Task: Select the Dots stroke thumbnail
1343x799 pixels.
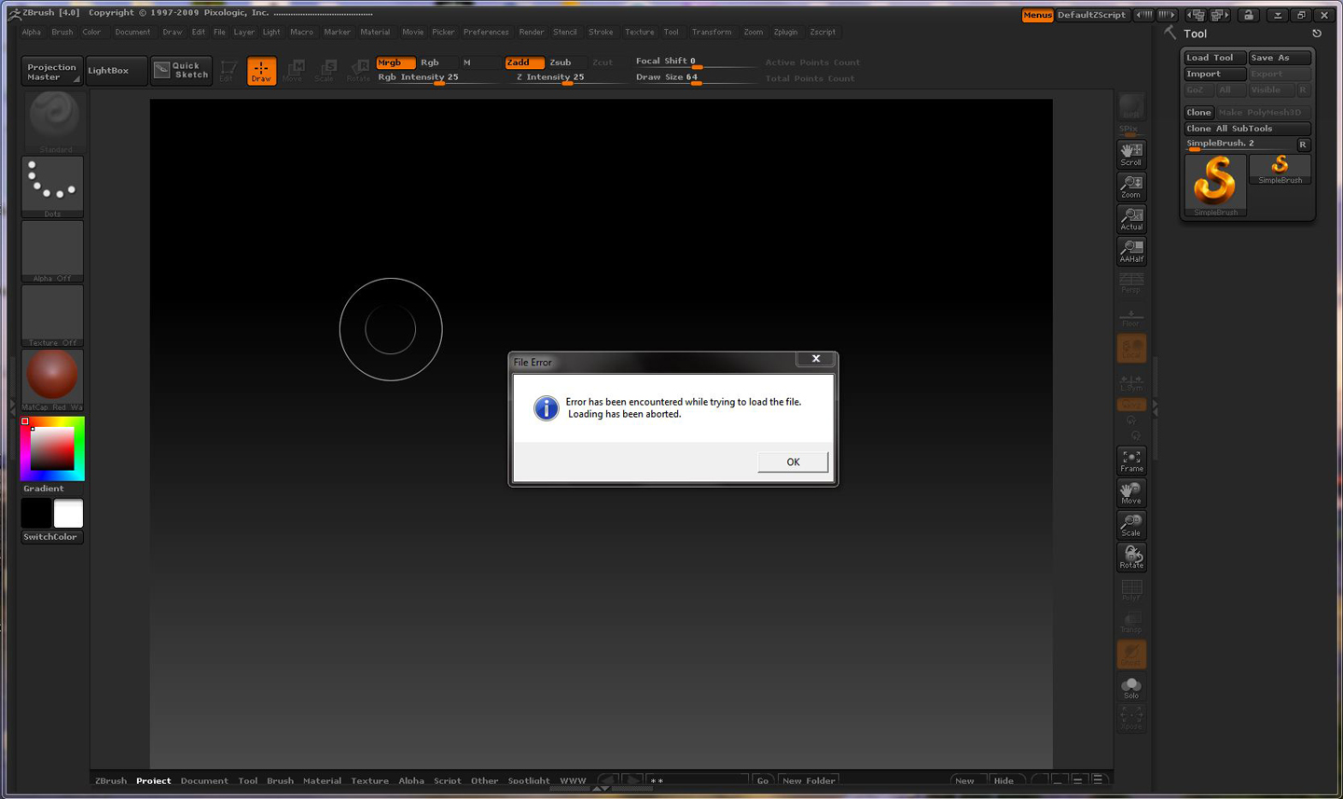Action: 52,185
